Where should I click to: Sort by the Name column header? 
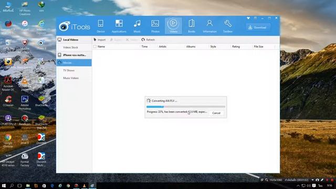coord(101,47)
